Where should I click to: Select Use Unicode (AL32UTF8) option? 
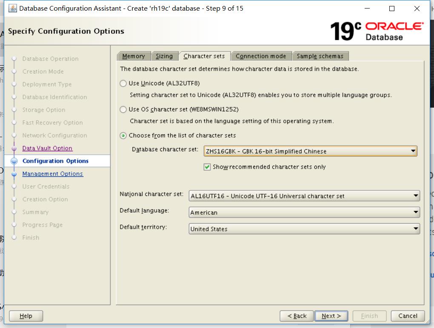(x=123, y=83)
